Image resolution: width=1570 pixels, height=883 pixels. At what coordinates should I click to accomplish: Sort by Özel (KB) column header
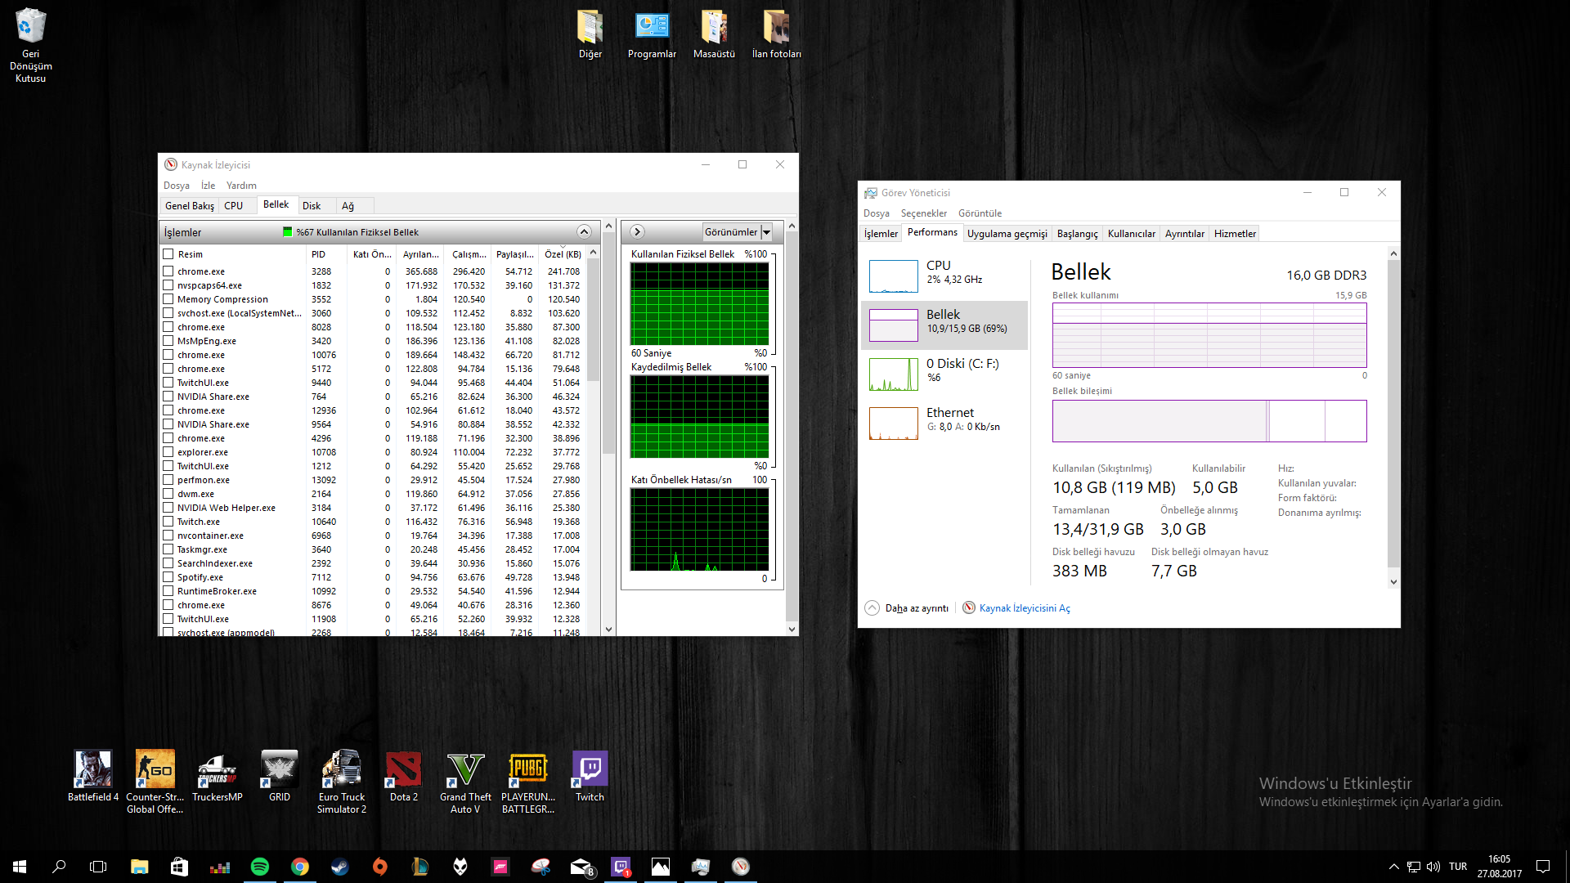click(563, 254)
